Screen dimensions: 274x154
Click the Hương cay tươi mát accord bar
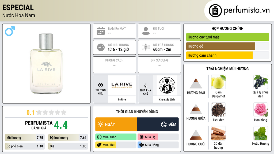(227, 37)
